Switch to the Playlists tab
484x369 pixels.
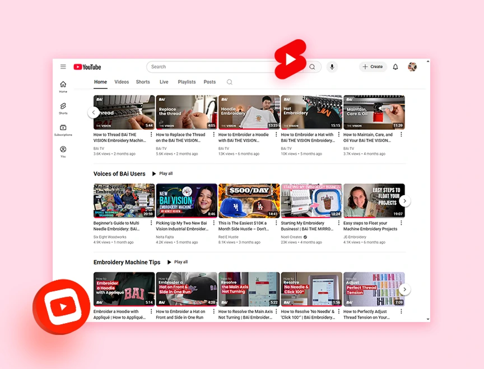187,82
